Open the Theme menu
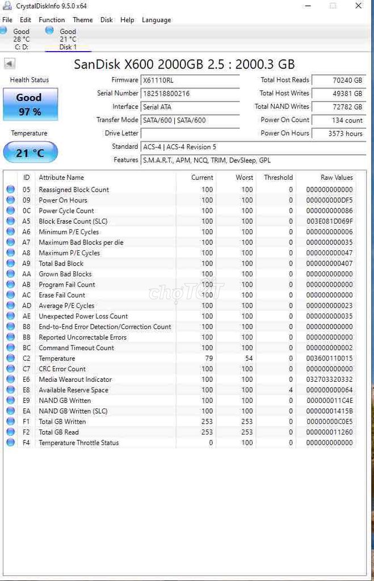Screen dimensions: 374x581 coord(83,20)
